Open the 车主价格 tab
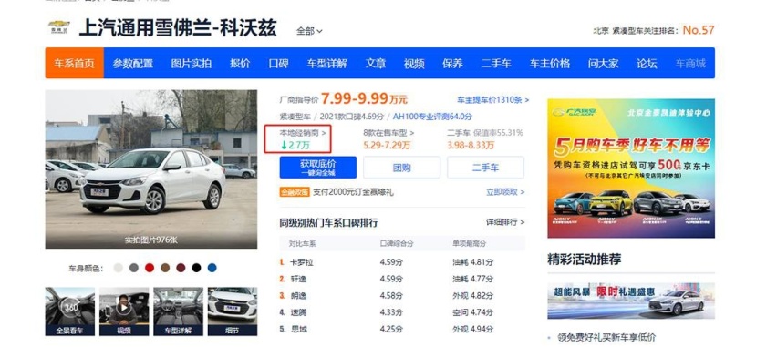The image size is (777, 347). click(x=550, y=64)
